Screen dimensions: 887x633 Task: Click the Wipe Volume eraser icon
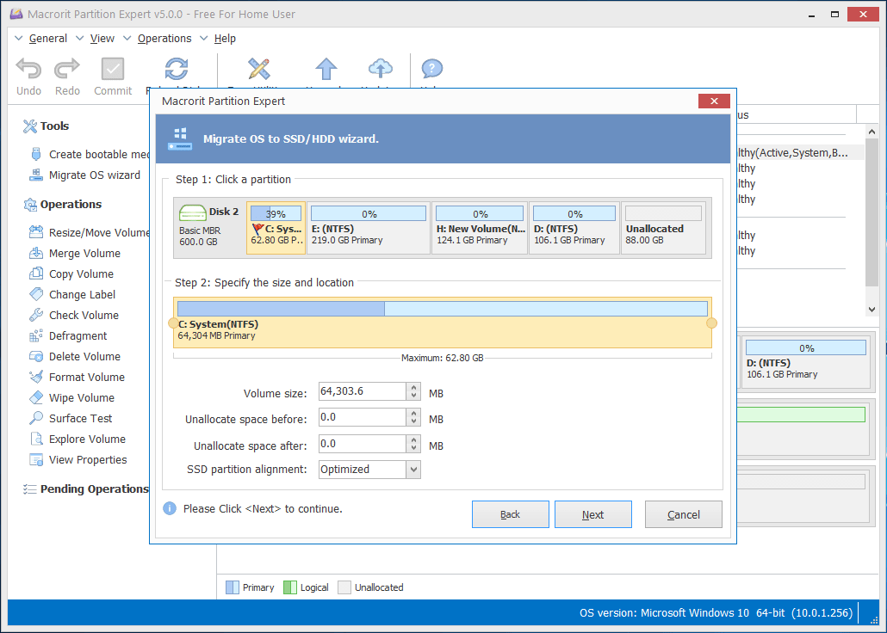[x=36, y=398]
